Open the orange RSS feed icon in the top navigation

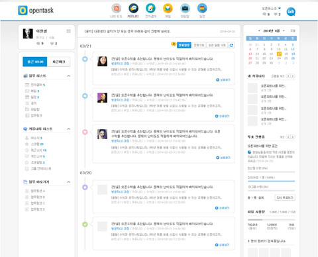(x=116, y=9)
